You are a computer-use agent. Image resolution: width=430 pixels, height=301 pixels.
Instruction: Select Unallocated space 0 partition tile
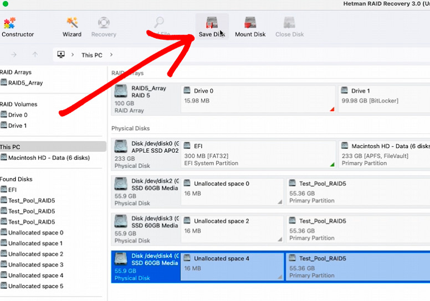pos(232,191)
